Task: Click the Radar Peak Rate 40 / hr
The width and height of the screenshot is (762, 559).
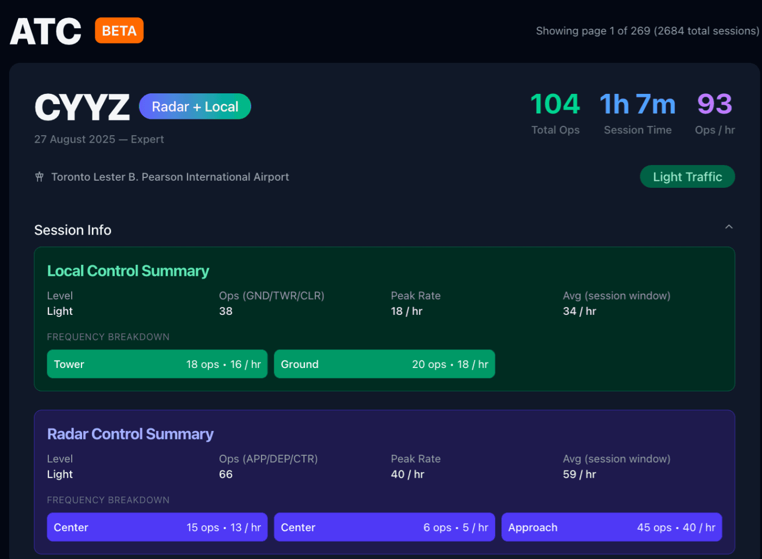Action: point(408,474)
